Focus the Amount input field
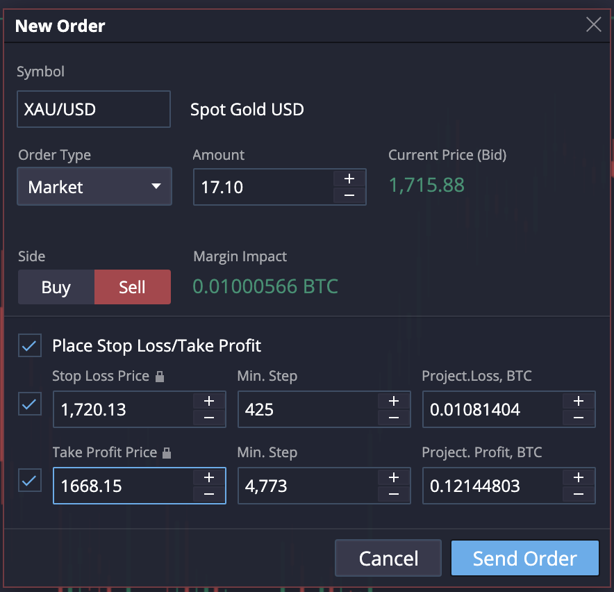The height and width of the screenshot is (592, 614). [264, 187]
